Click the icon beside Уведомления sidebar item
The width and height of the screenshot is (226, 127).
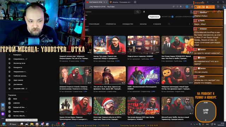(10, 72)
